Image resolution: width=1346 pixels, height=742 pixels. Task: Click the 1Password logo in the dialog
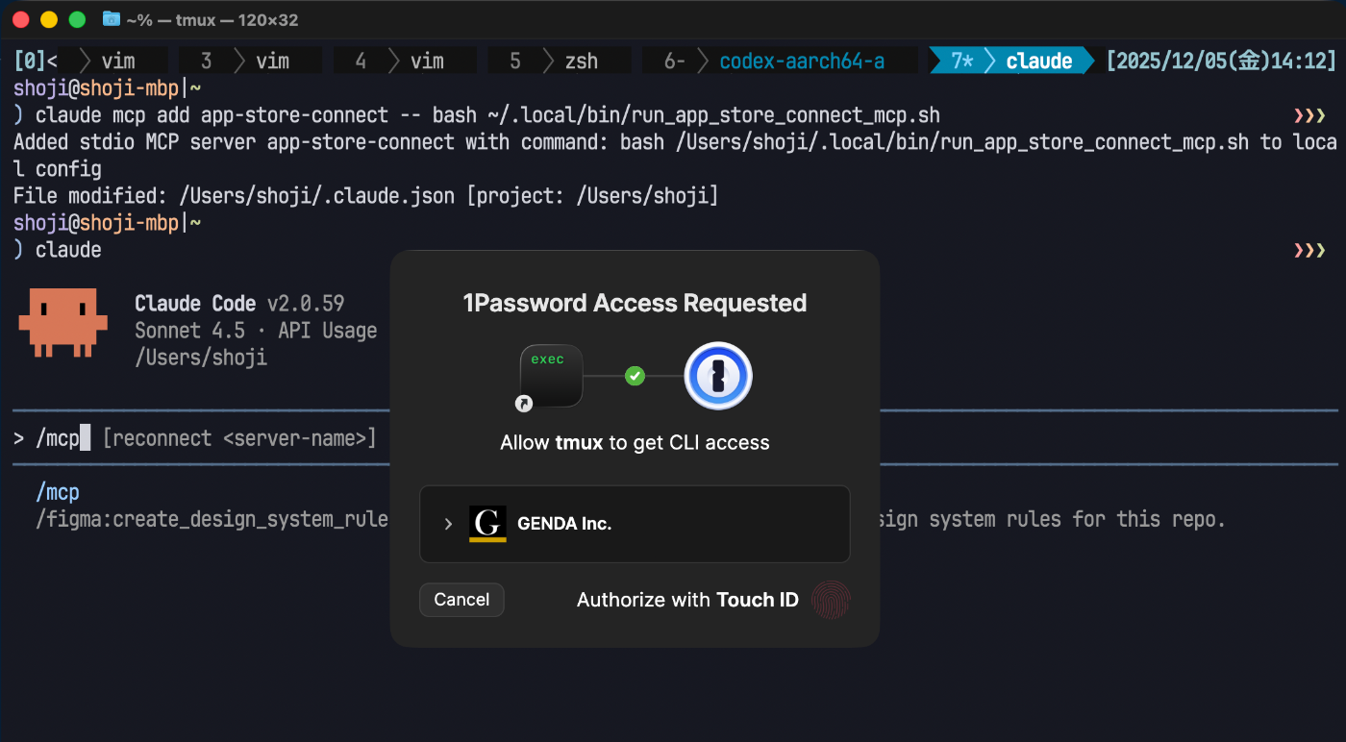pos(718,376)
